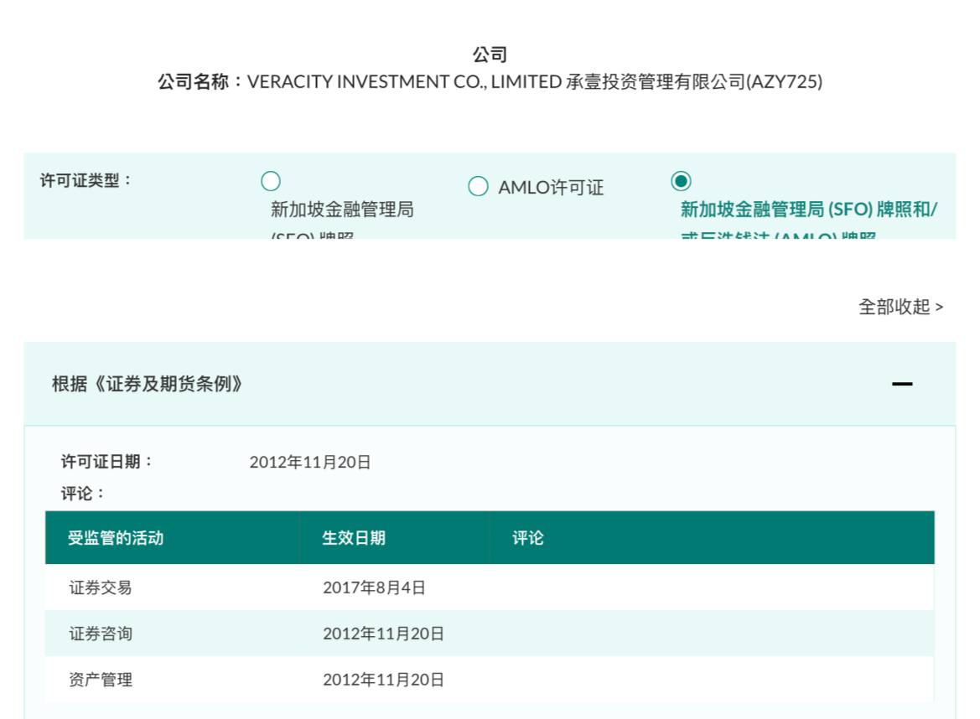
Task: Click the 全部收起 link
Action: 900,307
